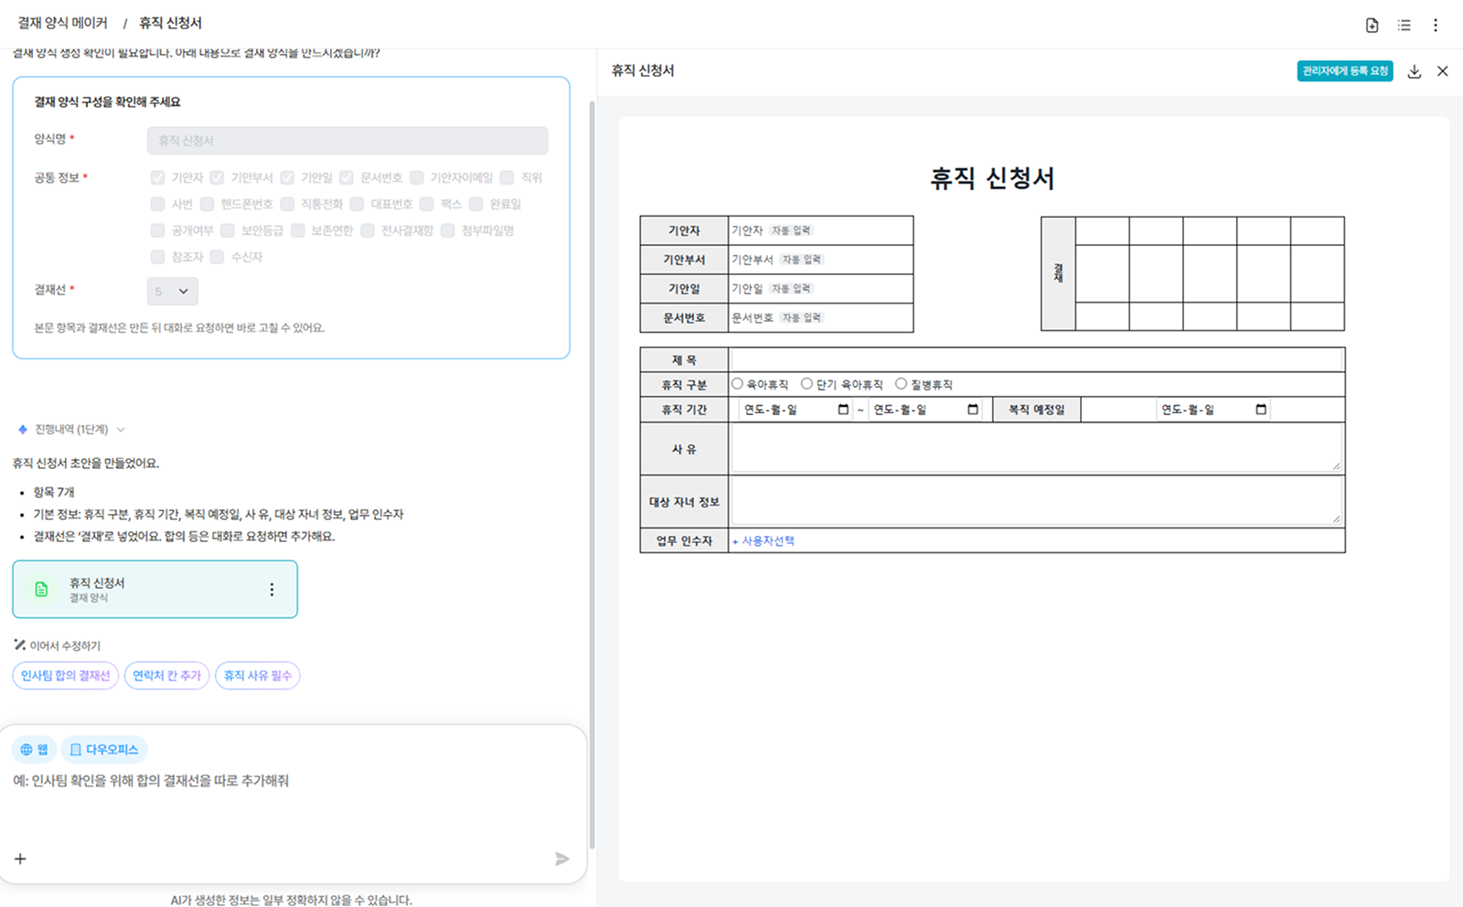The width and height of the screenshot is (1463, 907).
Task: Select the 단기 육아휴직 radio option
Action: 806,384
